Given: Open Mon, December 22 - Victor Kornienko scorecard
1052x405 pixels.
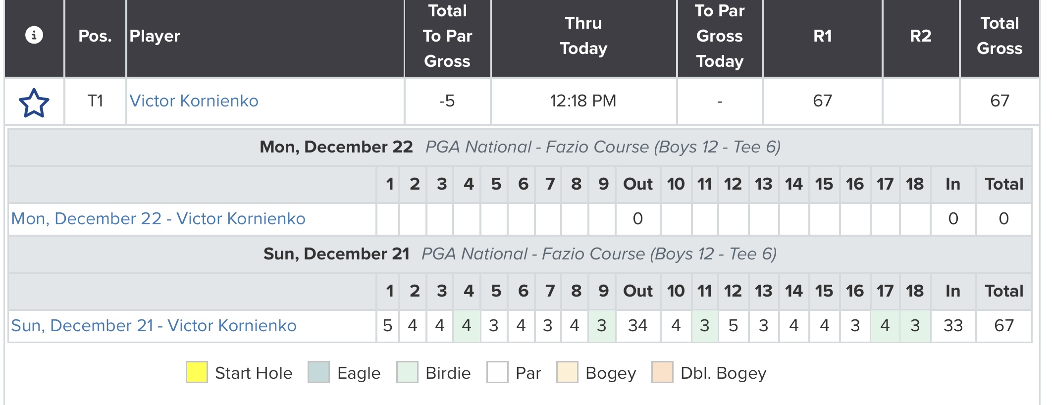Looking at the screenshot, I should (158, 218).
